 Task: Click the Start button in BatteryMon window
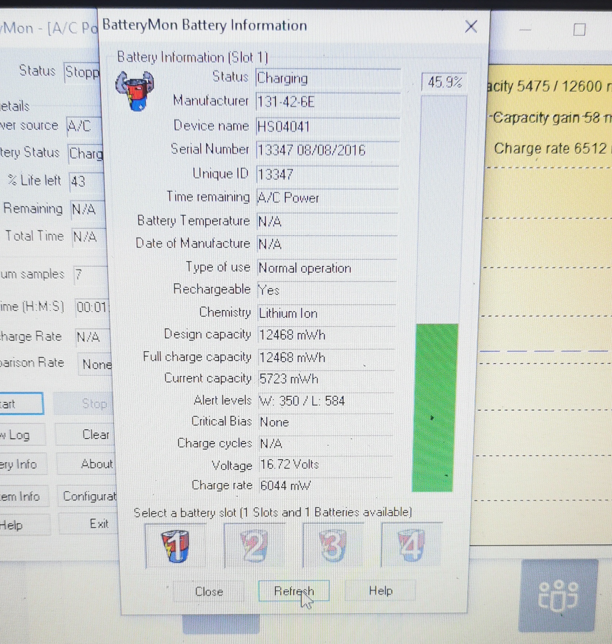pyautogui.click(x=21, y=404)
